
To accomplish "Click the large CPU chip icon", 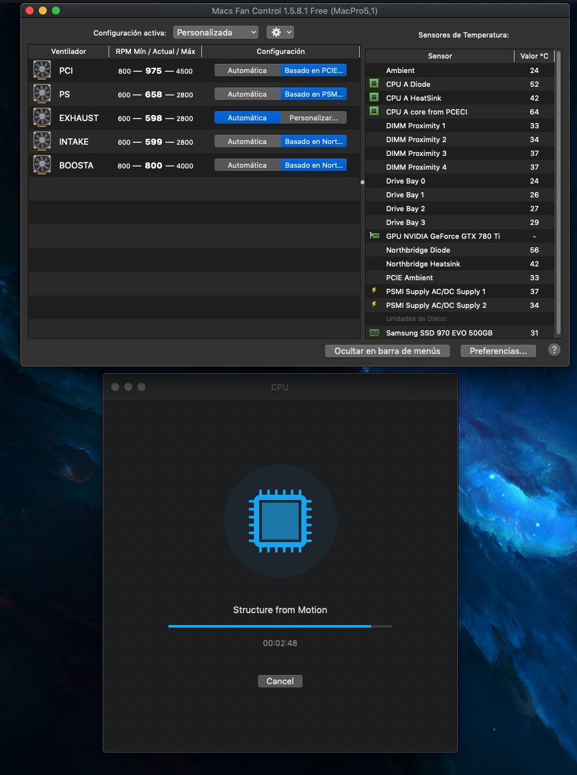I will click(x=280, y=521).
